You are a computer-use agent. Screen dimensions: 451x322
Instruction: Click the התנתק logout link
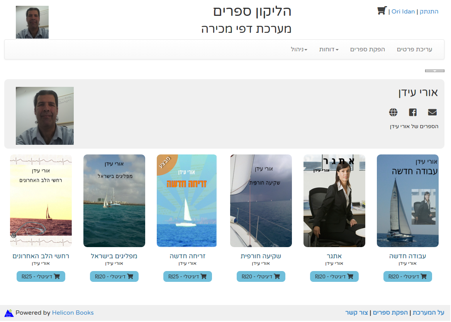[x=429, y=12]
